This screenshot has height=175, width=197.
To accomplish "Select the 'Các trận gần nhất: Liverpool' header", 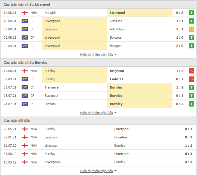I will (x=27, y=4).
